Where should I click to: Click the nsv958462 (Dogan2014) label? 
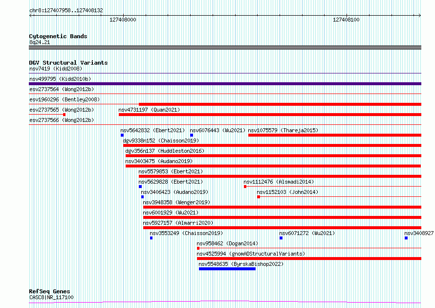coord(227,243)
